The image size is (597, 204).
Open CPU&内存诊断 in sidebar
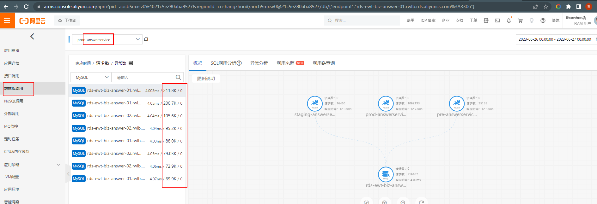(x=17, y=152)
